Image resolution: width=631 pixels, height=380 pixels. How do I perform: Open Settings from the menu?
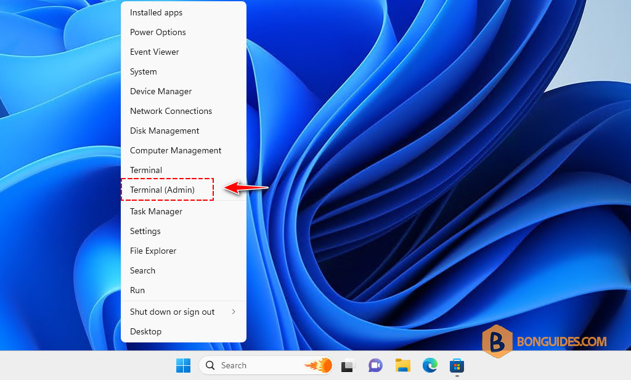coord(184,232)
